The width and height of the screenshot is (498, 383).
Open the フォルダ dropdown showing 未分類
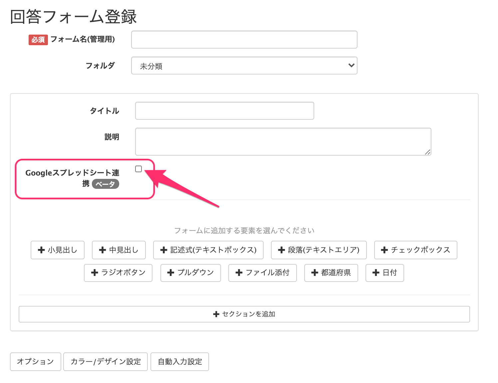tap(244, 65)
